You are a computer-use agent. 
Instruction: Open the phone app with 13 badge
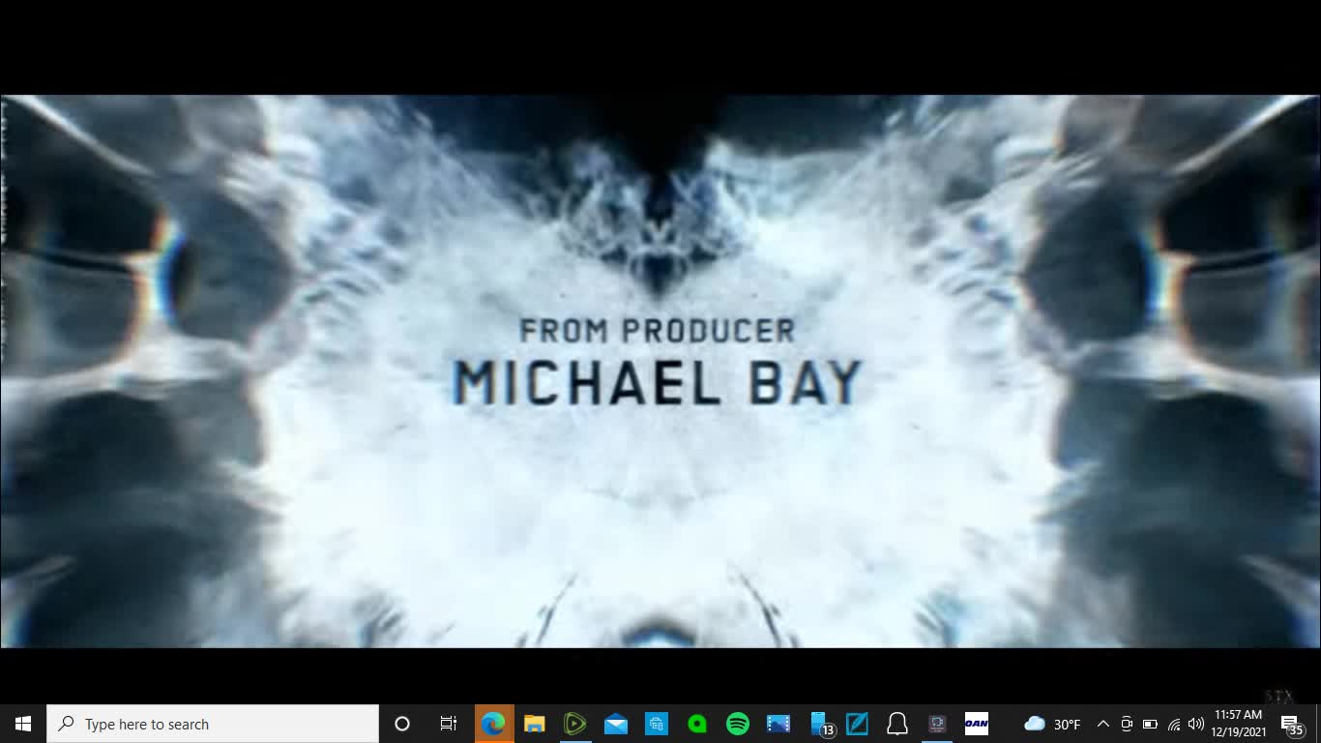(x=820, y=724)
